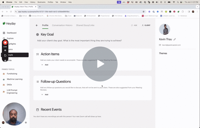Reload the page

tap(11, 12)
